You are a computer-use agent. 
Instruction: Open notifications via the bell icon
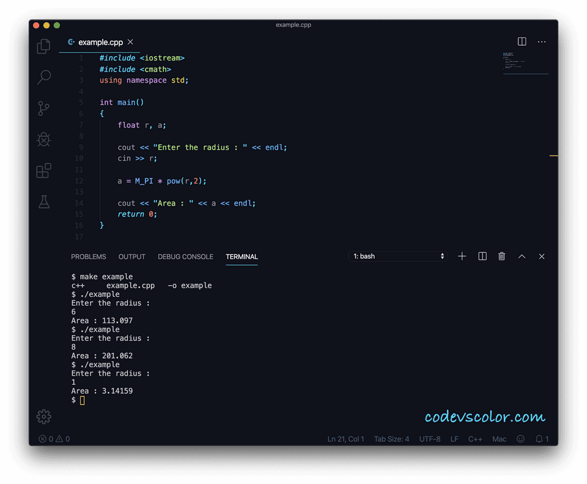pyautogui.click(x=539, y=439)
